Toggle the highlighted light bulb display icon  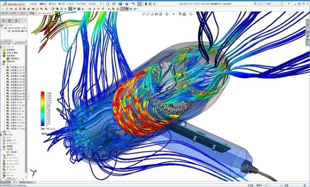(x=122, y=9)
